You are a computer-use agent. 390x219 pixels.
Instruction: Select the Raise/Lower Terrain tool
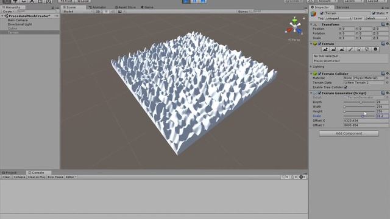click(325, 49)
